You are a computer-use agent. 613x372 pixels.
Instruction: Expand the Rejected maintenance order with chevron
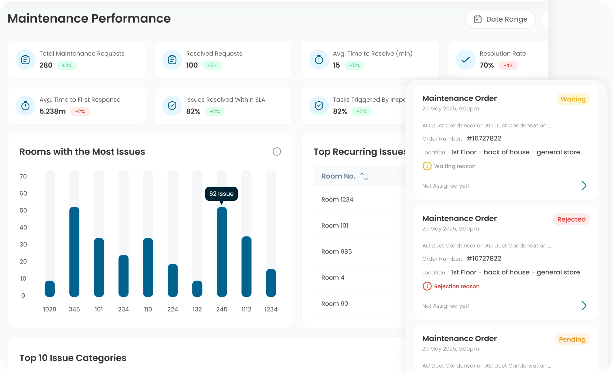[x=584, y=306]
